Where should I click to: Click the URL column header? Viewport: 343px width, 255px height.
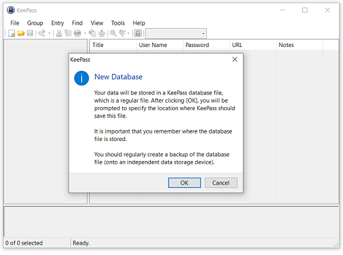point(253,45)
